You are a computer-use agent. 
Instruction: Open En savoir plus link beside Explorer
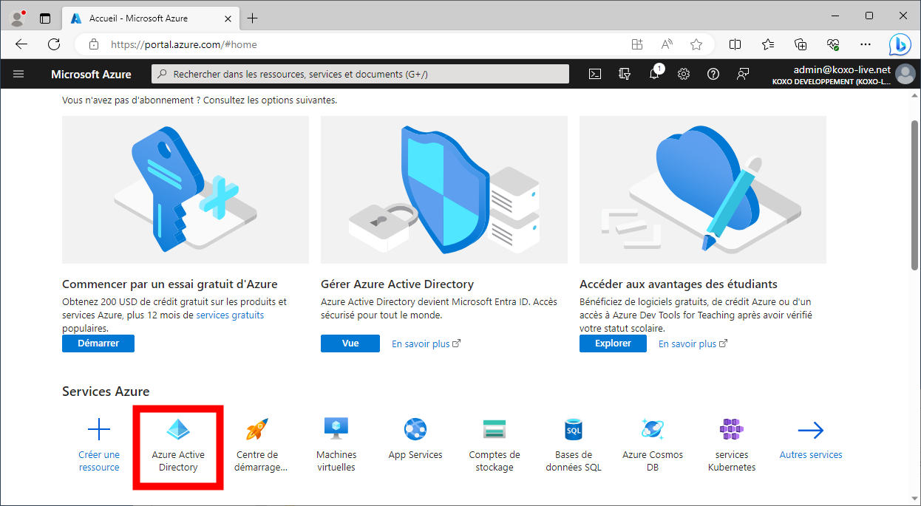(x=693, y=343)
